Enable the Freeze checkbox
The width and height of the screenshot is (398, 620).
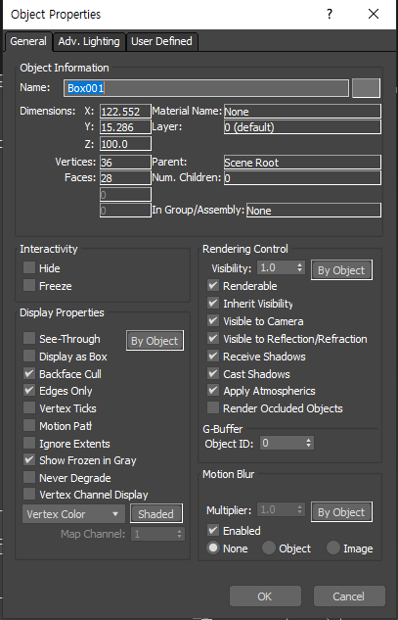tap(29, 285)
